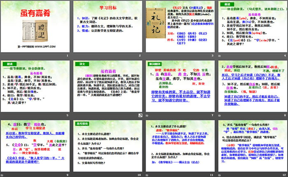
Task: Select slide 6 译文 thumbnail
Action: click(108, 86)
